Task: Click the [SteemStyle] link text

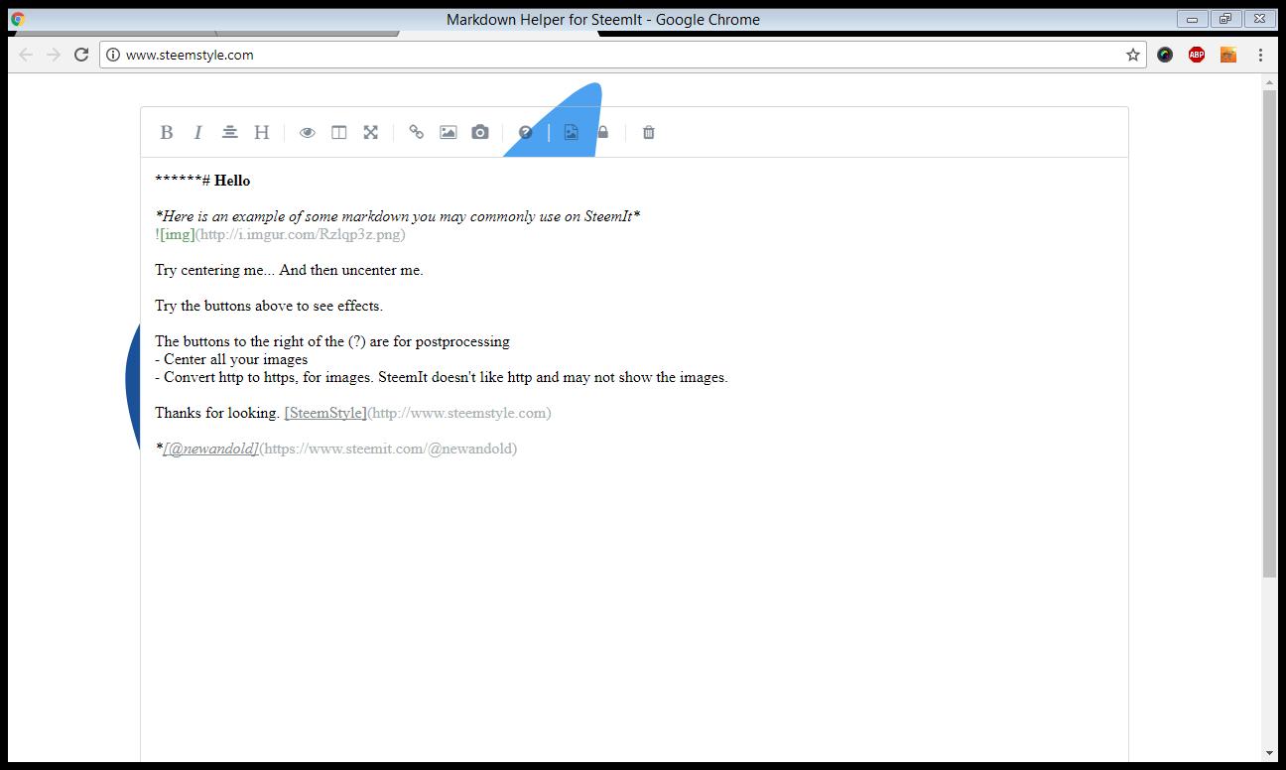Action: click(325, 413)
